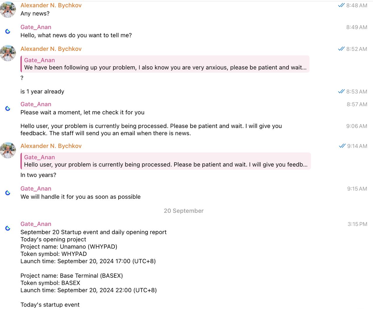Click the Alexander N. Bychkov name at 9:14 AM
The width and height of the screenshot is (373, 309).
click(x=51, y=146)
